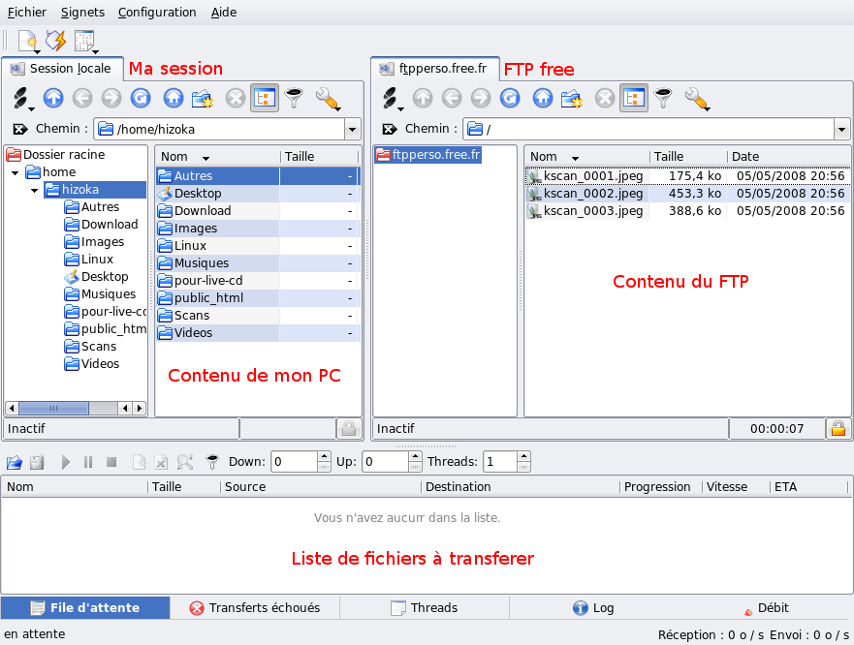Collapse the hizoka folder in tree
The image size is (854, 645).
[35, 190]
